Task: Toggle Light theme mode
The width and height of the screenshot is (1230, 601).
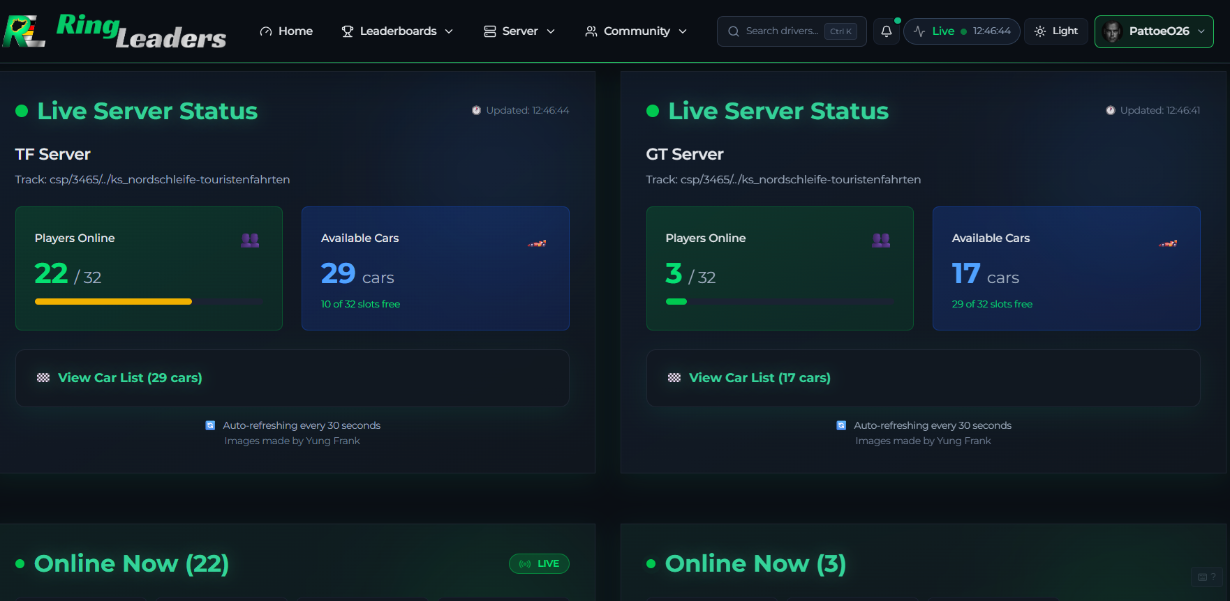Action: [x=1056, y=31]
